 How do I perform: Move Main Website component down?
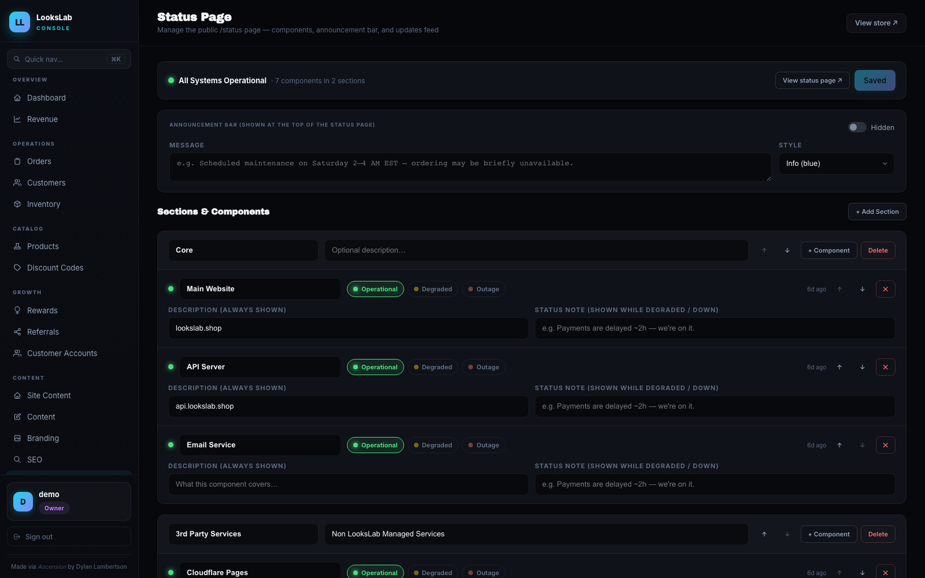(862, 289)
